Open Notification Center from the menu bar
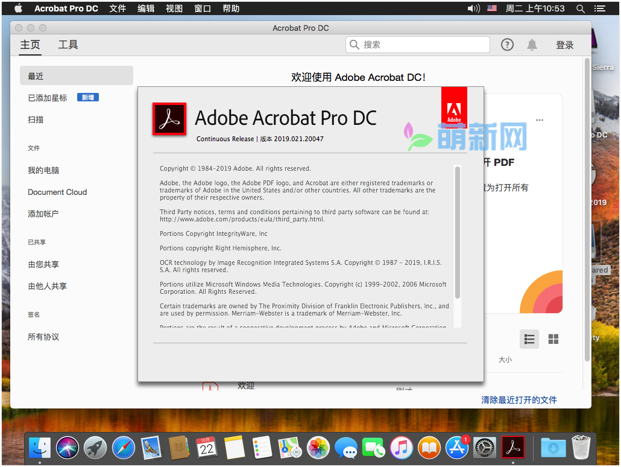Screen dimensions: 621x467 tap(599, 8)
